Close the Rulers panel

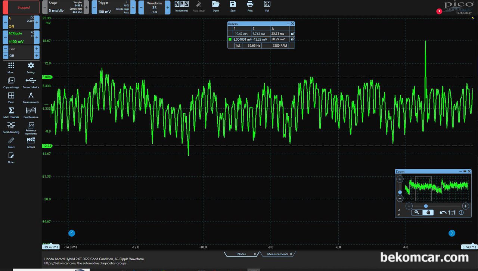click(292, 24)
